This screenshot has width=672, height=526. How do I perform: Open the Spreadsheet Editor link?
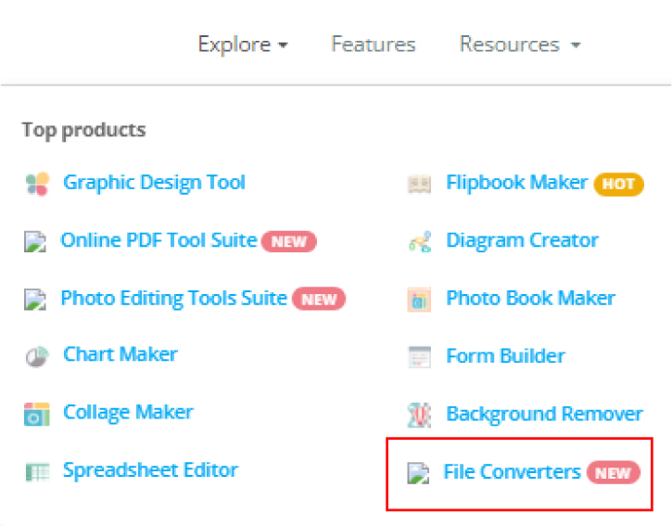click(150, 469)
